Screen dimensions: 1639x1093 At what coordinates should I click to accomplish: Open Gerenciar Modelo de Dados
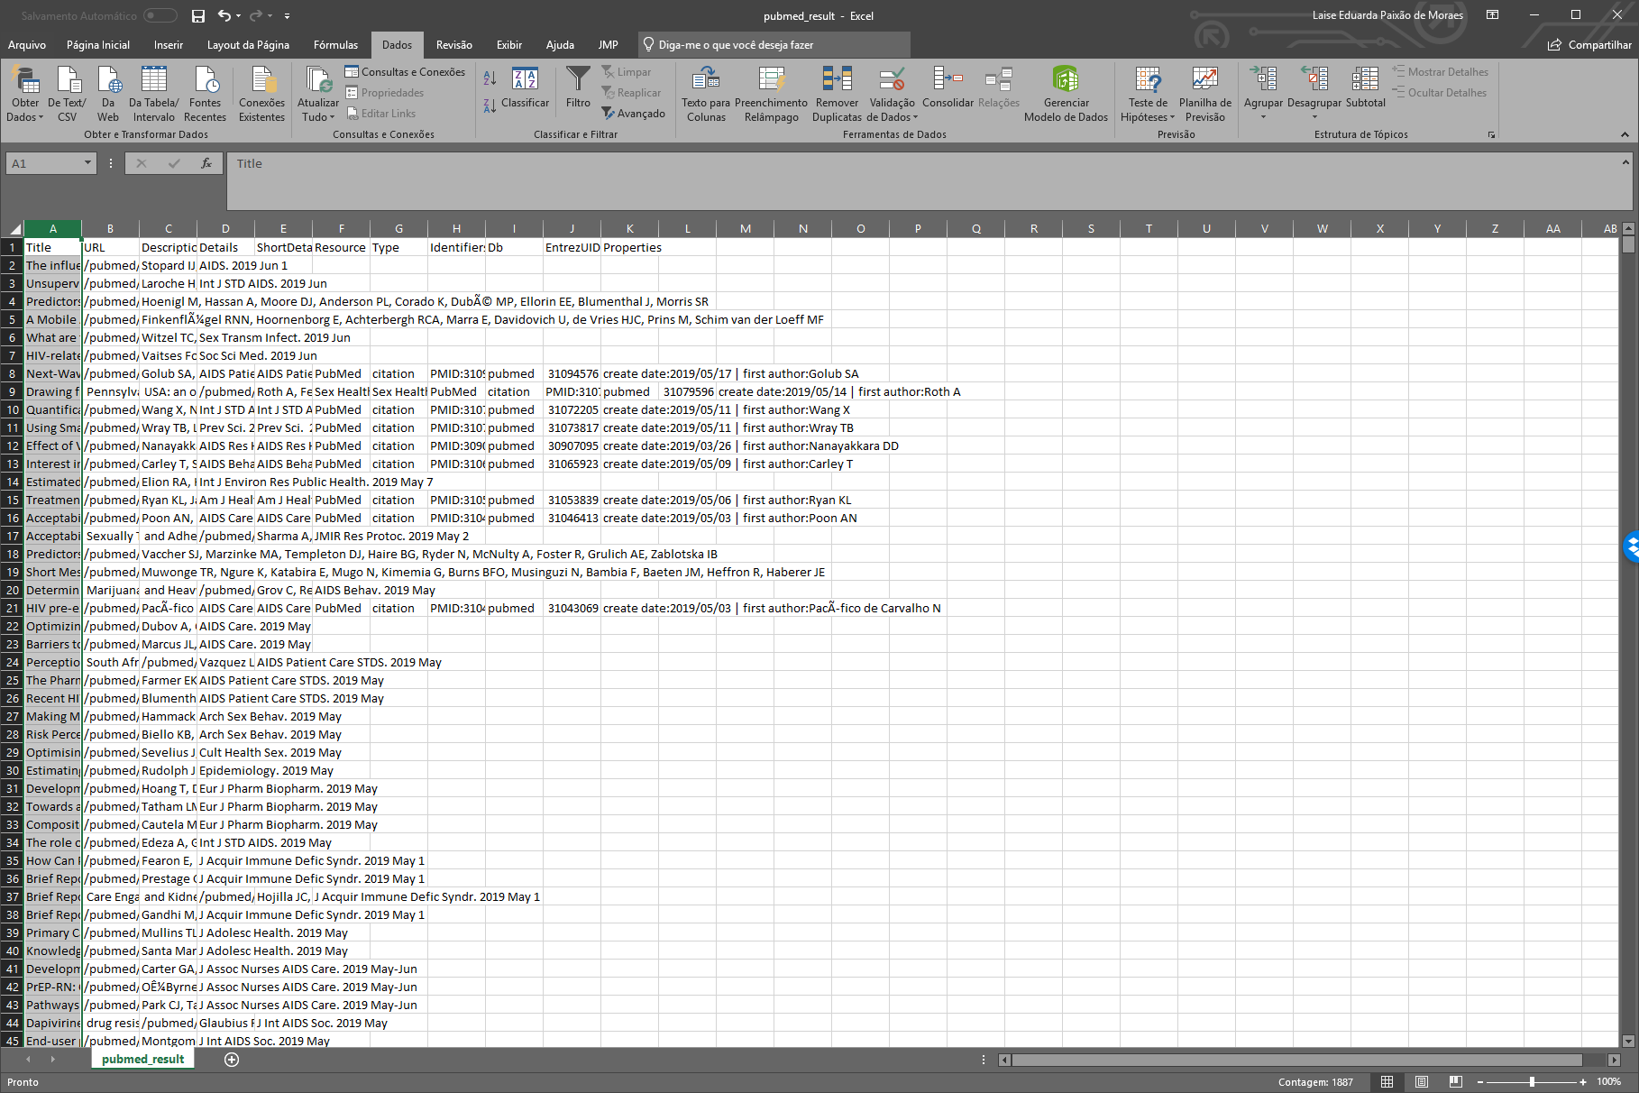(x=1067, y=94)
